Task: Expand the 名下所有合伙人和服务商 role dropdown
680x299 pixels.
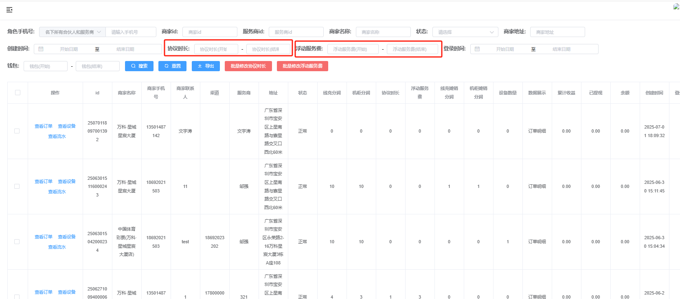Action: 72,32
